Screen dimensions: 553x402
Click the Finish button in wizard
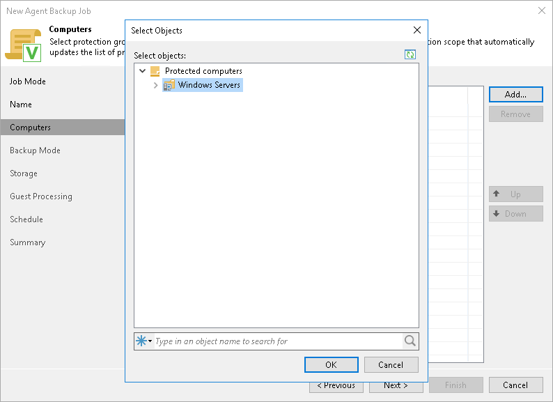click(455, 385)
